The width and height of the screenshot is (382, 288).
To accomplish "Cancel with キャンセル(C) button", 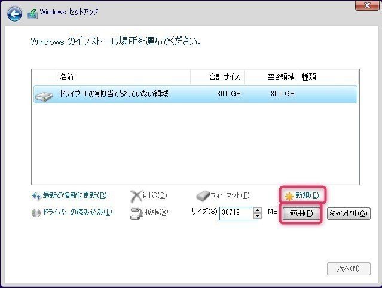I will coord(349,213).
